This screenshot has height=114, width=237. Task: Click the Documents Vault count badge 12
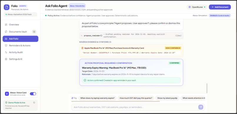tap(34, 32)
